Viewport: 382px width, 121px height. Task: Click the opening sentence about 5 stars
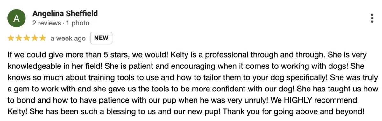coord(88,55)
